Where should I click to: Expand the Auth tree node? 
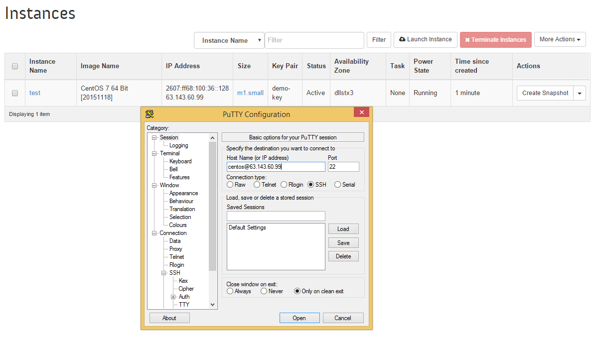(x=173, y=297)
